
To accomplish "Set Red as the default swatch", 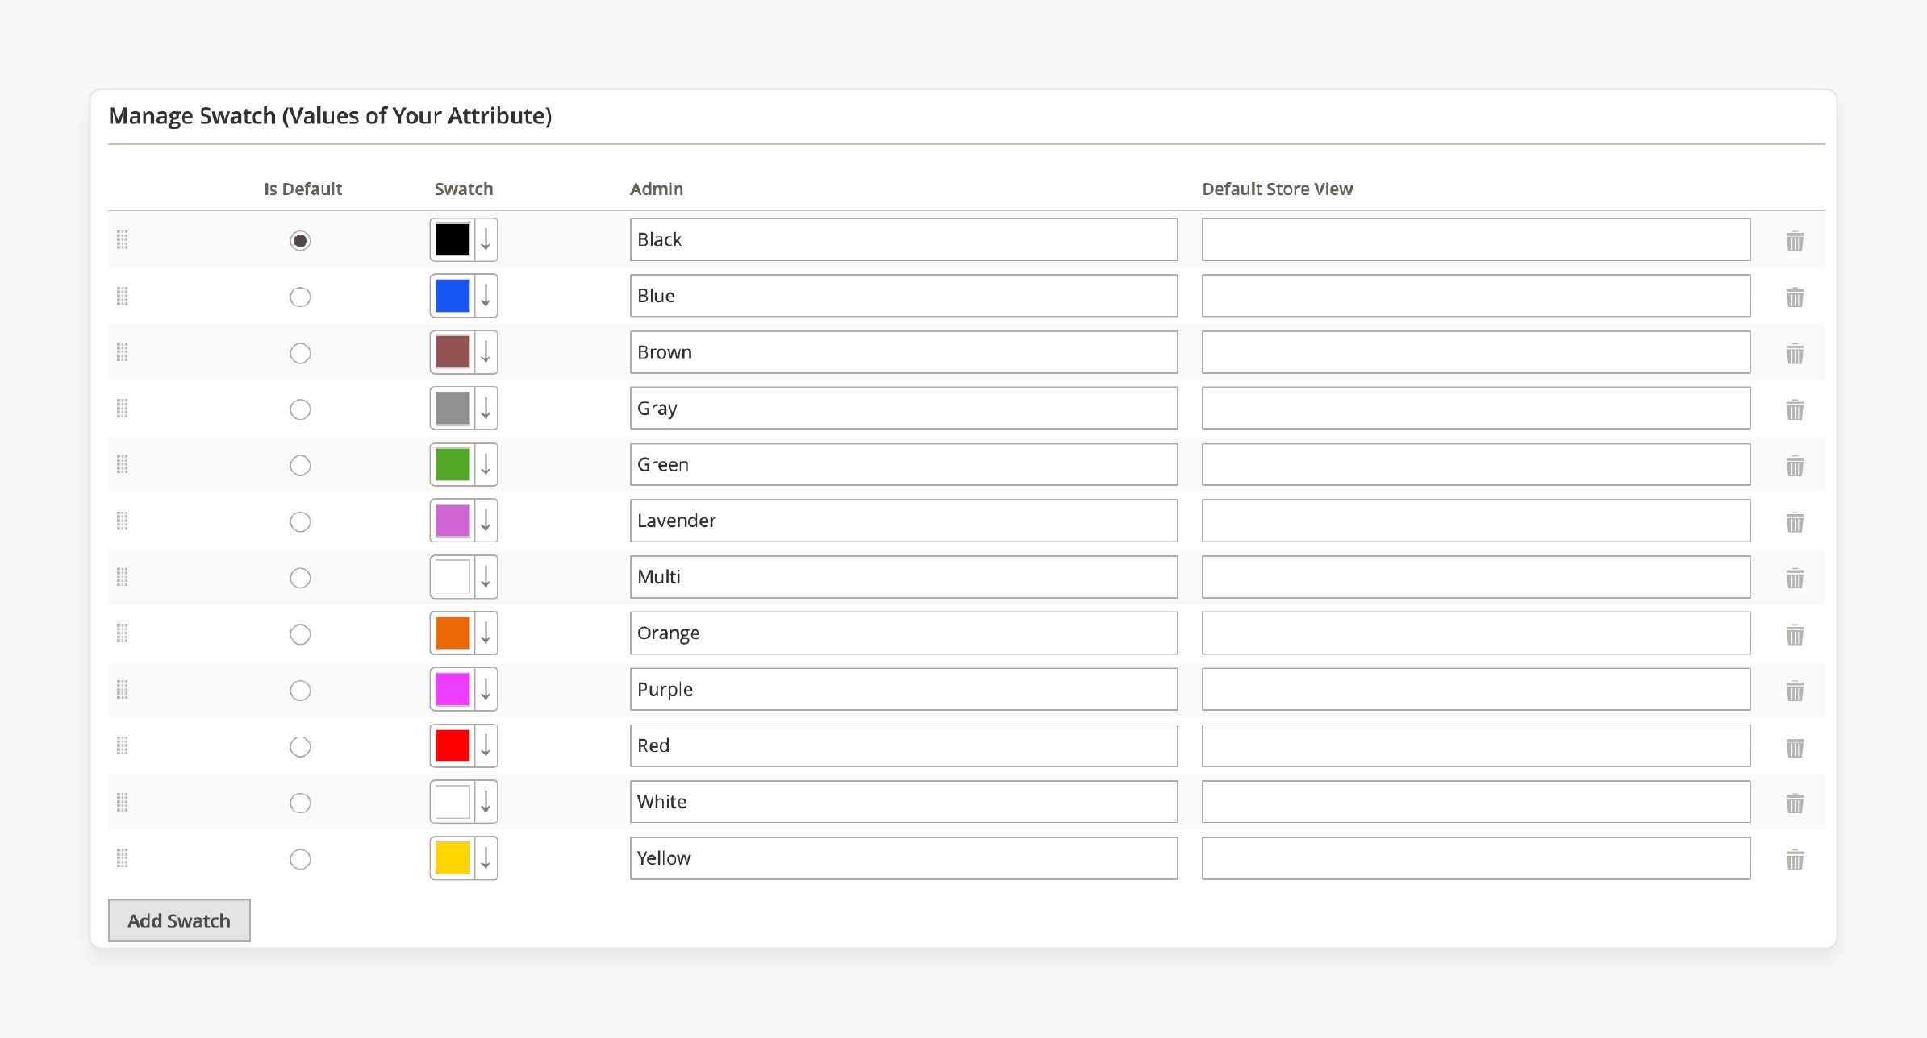I will tap(300, 747).
